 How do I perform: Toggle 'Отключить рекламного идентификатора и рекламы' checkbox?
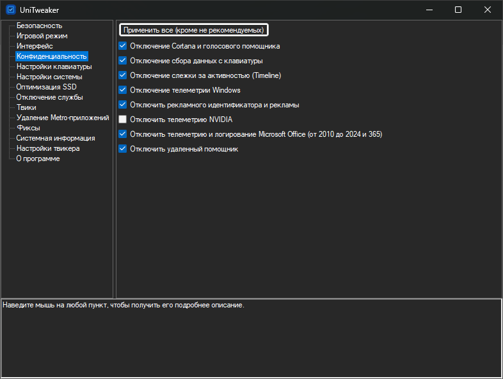[123, 105]
